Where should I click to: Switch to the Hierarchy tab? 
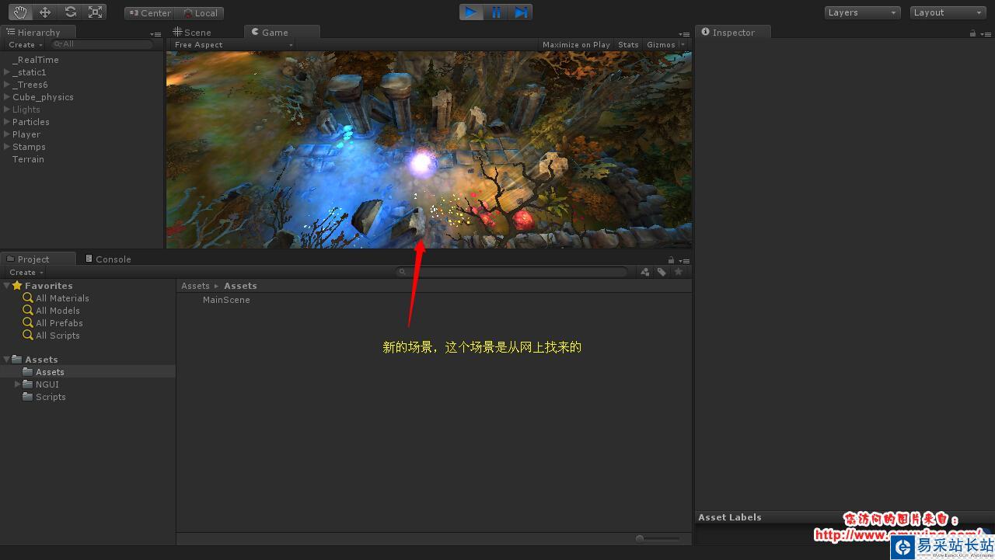point(38,33)
